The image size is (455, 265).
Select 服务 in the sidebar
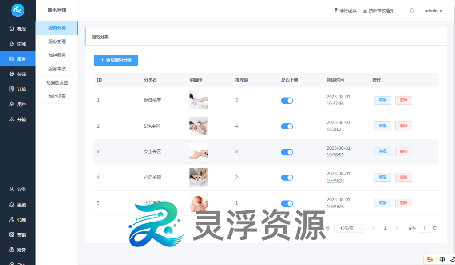pos(18,59)
